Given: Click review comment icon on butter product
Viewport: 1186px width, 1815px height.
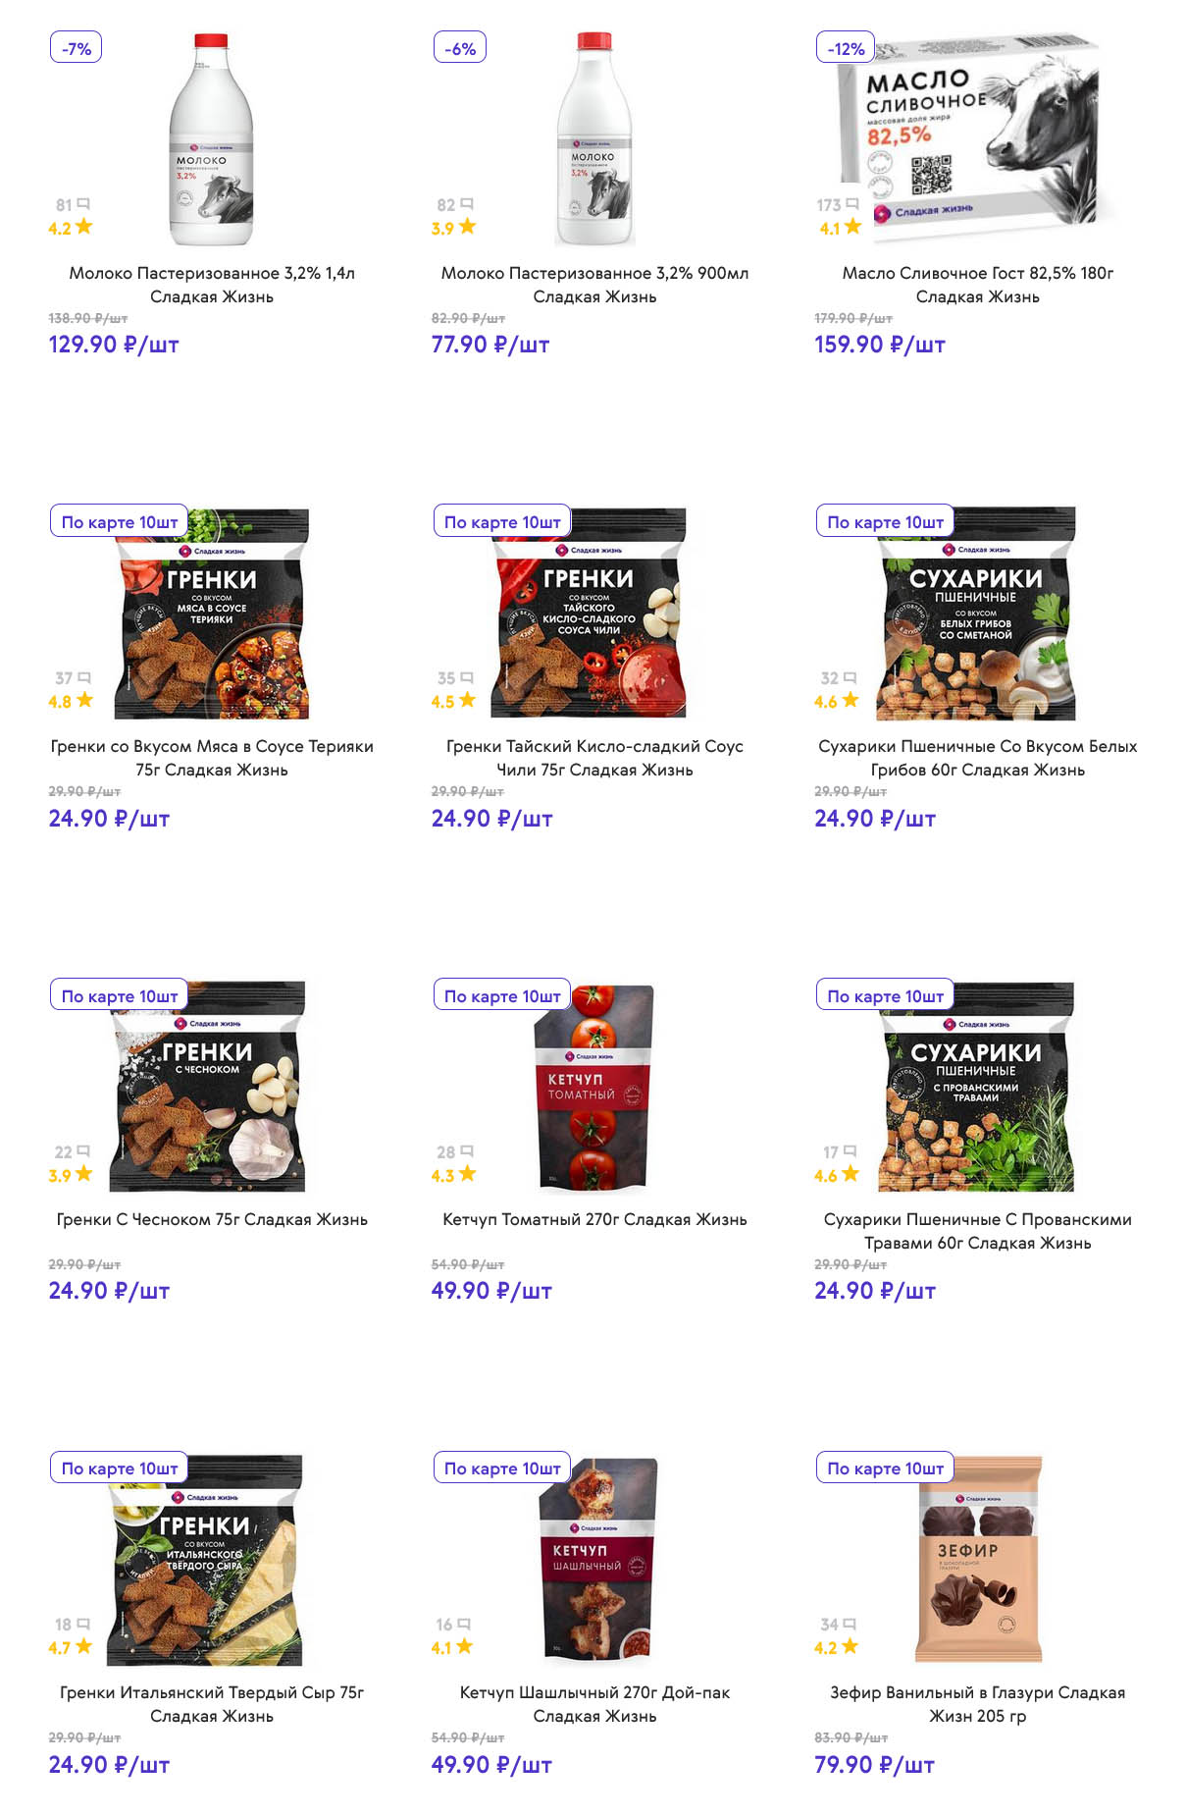Looking at the screenshot, I should 851,204.
